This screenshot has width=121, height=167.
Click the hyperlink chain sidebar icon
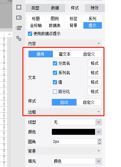19,38
